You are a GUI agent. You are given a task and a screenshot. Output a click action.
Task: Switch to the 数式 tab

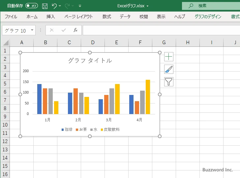click(x=107, y=16)
